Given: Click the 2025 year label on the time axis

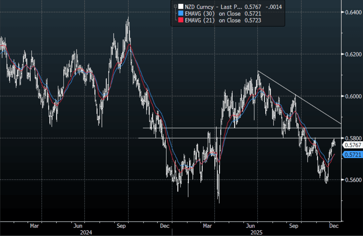Looking at the screenshot, I should [x=257, y=233].
